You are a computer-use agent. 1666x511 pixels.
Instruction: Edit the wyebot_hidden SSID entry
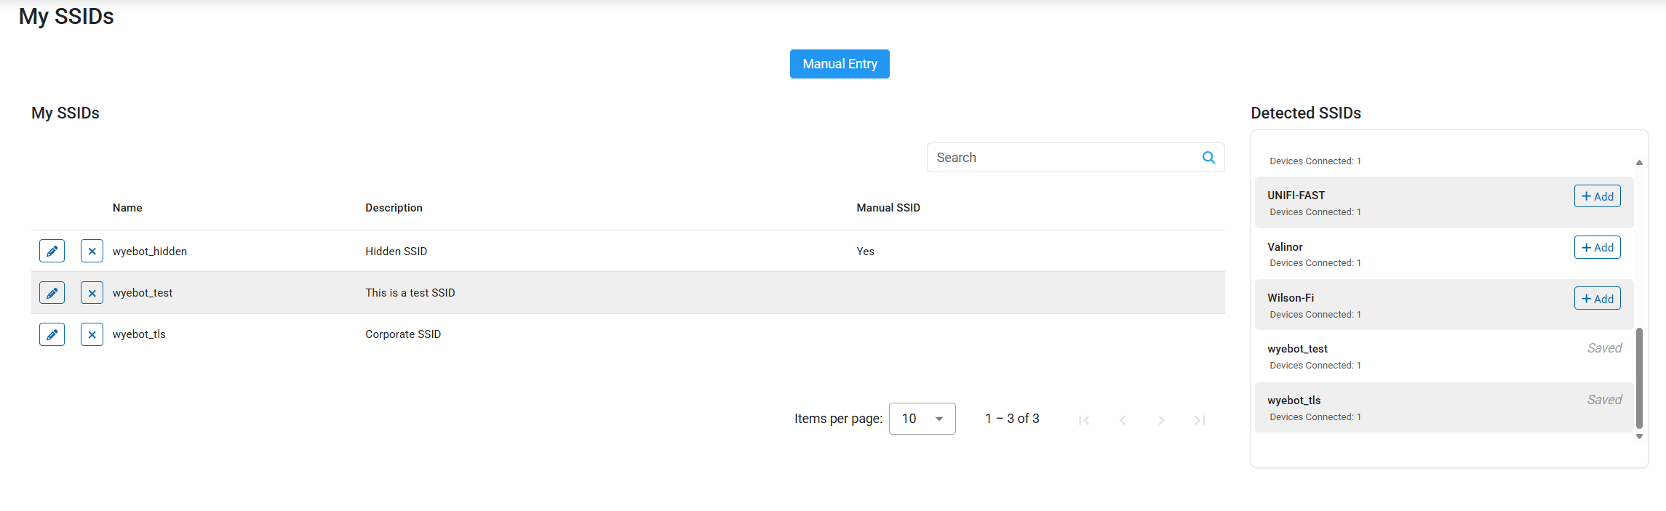[x=52, y=251]
